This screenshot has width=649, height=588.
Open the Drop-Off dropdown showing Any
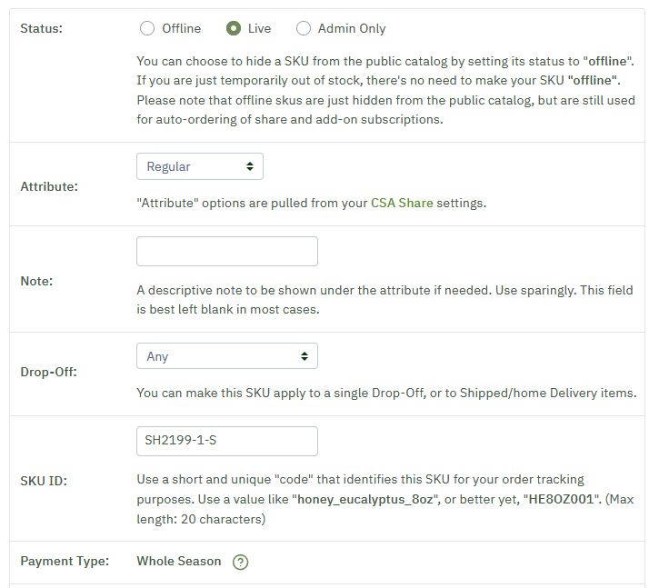227,356
